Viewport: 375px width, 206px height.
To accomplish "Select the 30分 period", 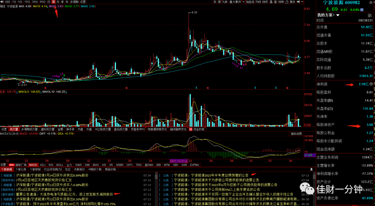I will point(35,2).
